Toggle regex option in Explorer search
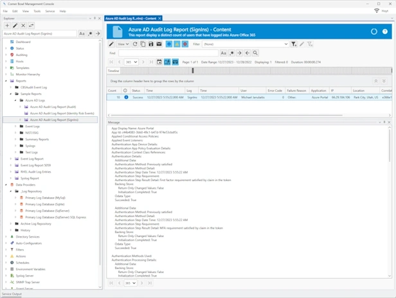This screenshot has width=396, height=298. coord(90,33)
